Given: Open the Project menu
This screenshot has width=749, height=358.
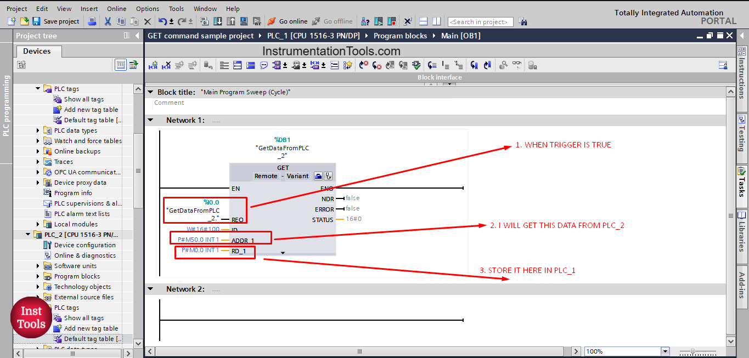Looking at the screenshot, I should (x=16, y=9).
